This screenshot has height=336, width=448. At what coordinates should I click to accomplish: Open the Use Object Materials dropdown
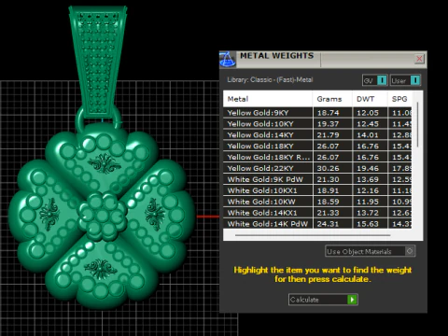point(370,251)
